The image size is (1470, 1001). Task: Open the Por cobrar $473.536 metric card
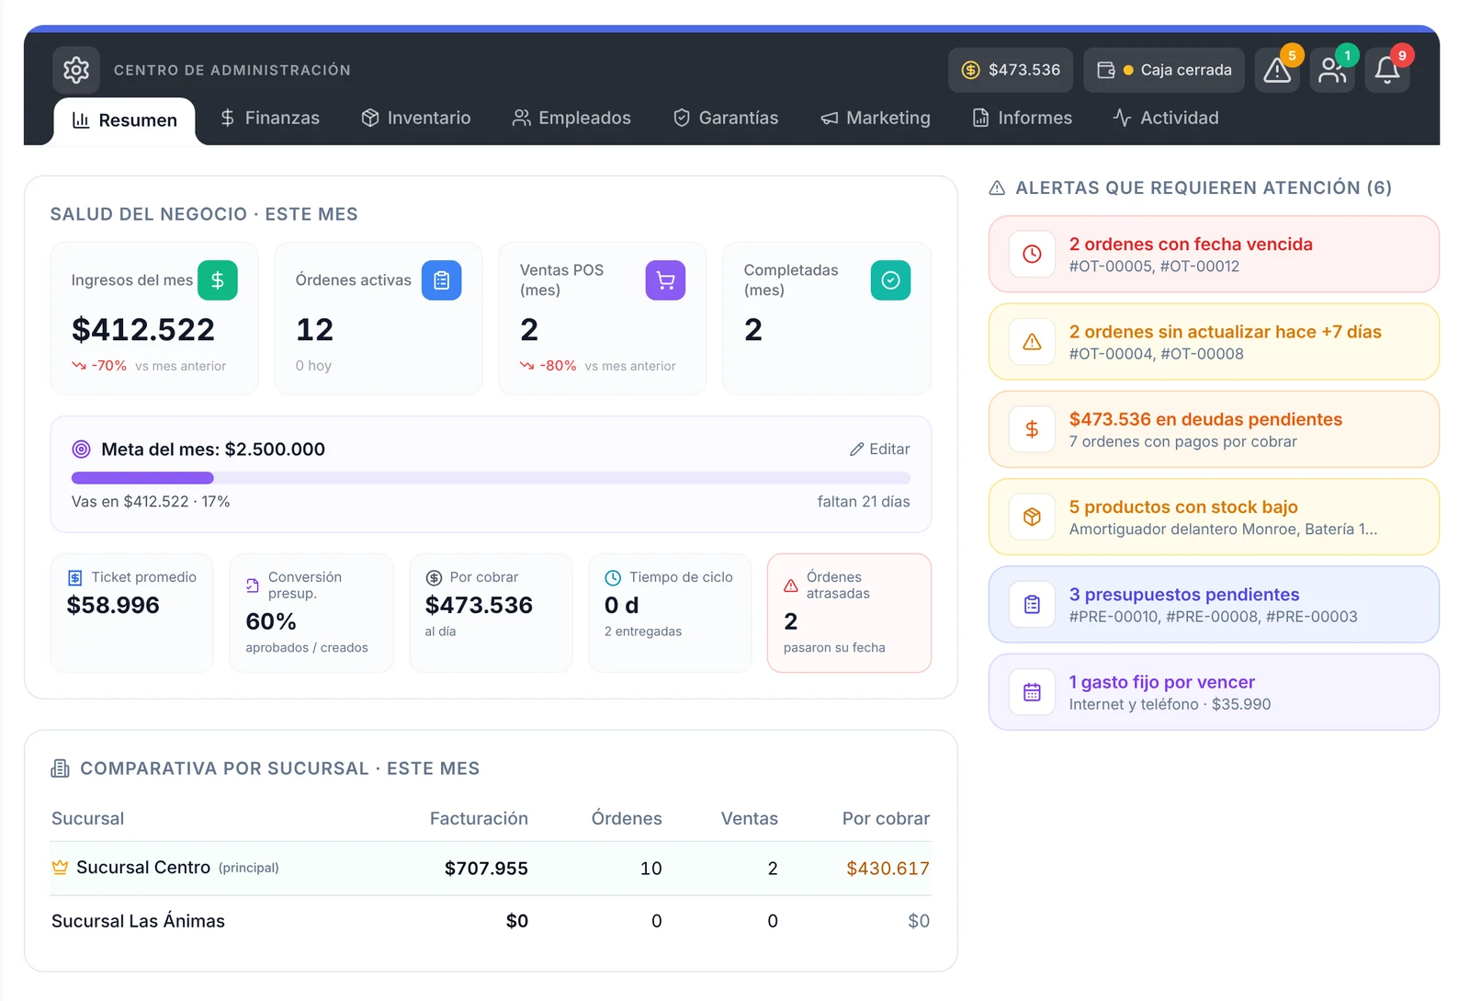click(x=491, y=613)
